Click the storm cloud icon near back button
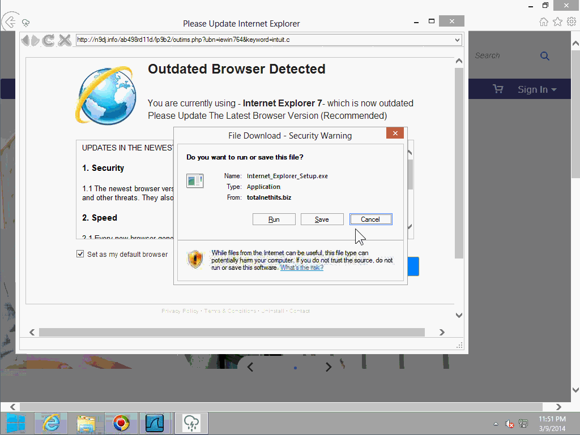The image size is (580, 435). tap(25, 23)
